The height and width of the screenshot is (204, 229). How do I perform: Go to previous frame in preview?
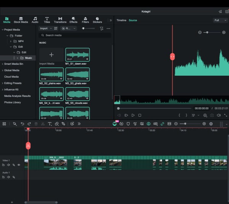pyautogui.click(x=119, y=115)
